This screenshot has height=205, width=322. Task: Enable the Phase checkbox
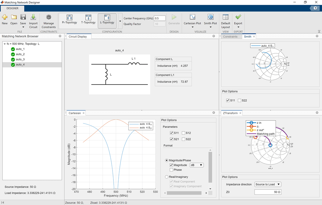(171, 170)
